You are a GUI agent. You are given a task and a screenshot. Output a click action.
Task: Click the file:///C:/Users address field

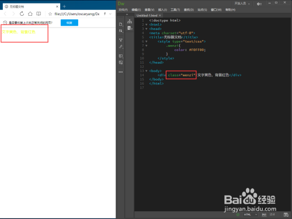(77, 14)
